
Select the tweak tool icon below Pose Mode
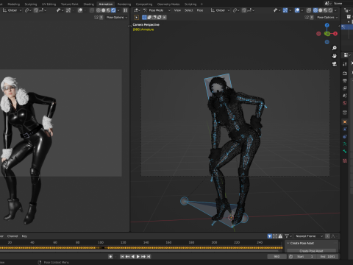pyautogui.click(x=137, y=18)
